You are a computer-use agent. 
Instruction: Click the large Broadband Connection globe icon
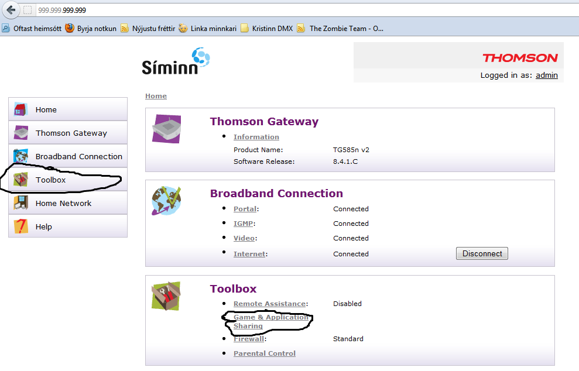[166, 201]
